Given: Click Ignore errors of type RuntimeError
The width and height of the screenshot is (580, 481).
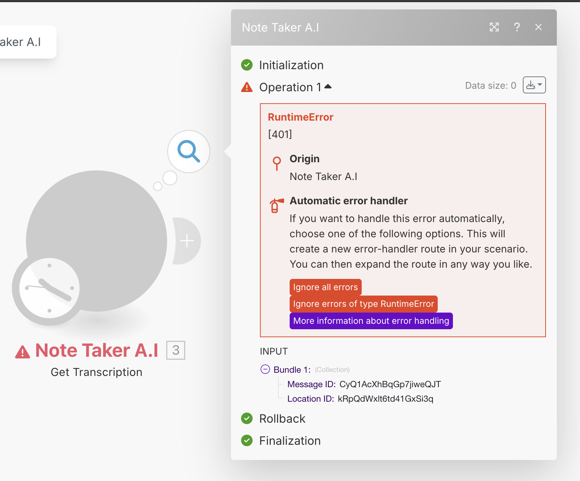Looking at the screenshot, I should 363,304.
